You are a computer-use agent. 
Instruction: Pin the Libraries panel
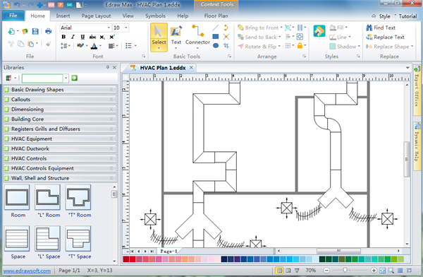(107, 67)
